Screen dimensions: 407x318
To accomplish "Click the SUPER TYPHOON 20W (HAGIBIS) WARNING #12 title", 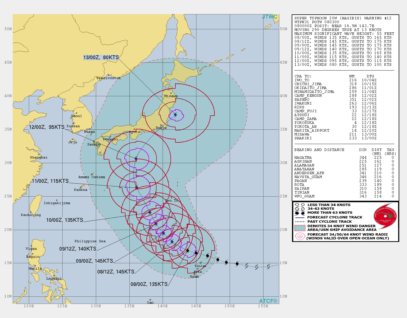I will (x=343, y=18).
